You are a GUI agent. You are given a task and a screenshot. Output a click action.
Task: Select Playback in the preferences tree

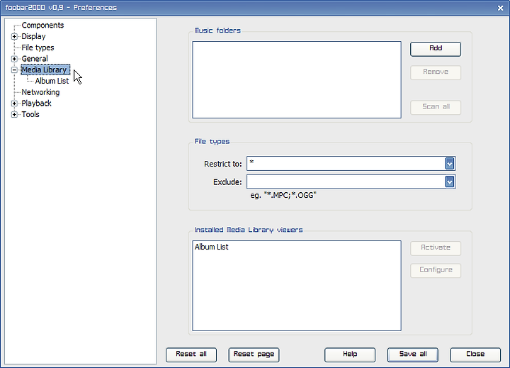coord(36,104)
